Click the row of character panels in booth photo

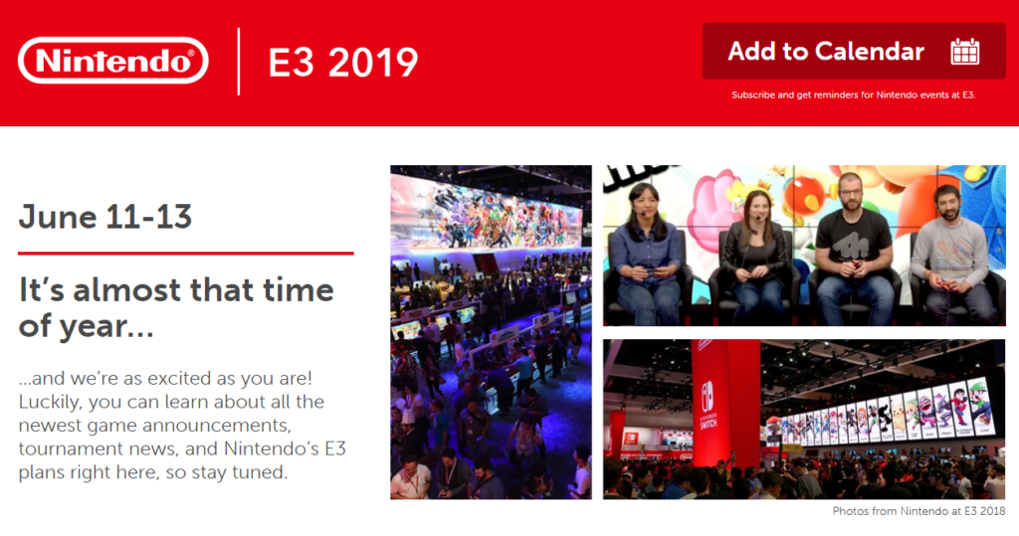pos(896,410)
